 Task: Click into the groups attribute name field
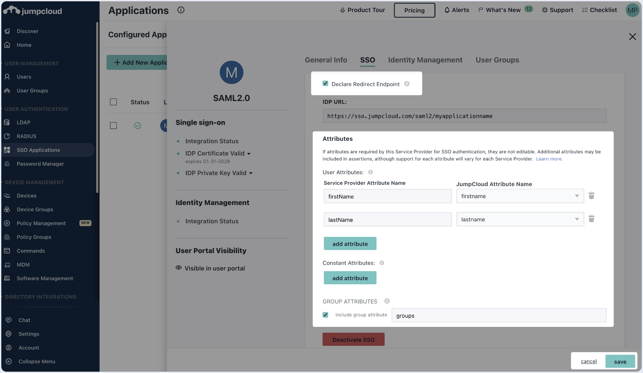click(x=499, y=315)
